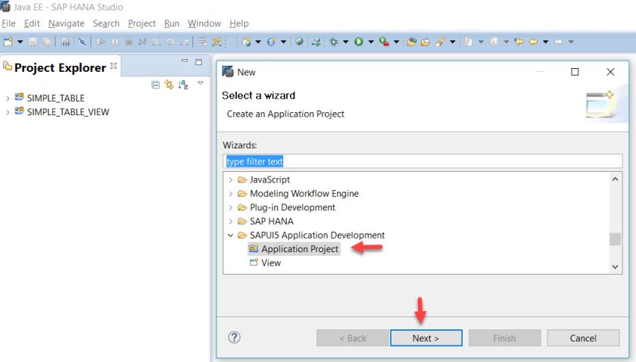Screen dimensions: 636x362
Task: Open the Help menu
Action: [239, 23]
